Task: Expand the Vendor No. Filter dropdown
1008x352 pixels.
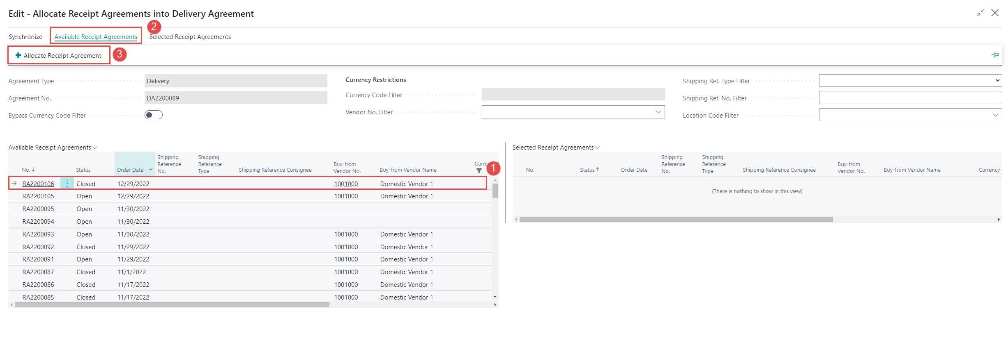Action: (x=658, y=112)
